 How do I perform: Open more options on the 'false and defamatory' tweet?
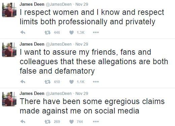96,82
